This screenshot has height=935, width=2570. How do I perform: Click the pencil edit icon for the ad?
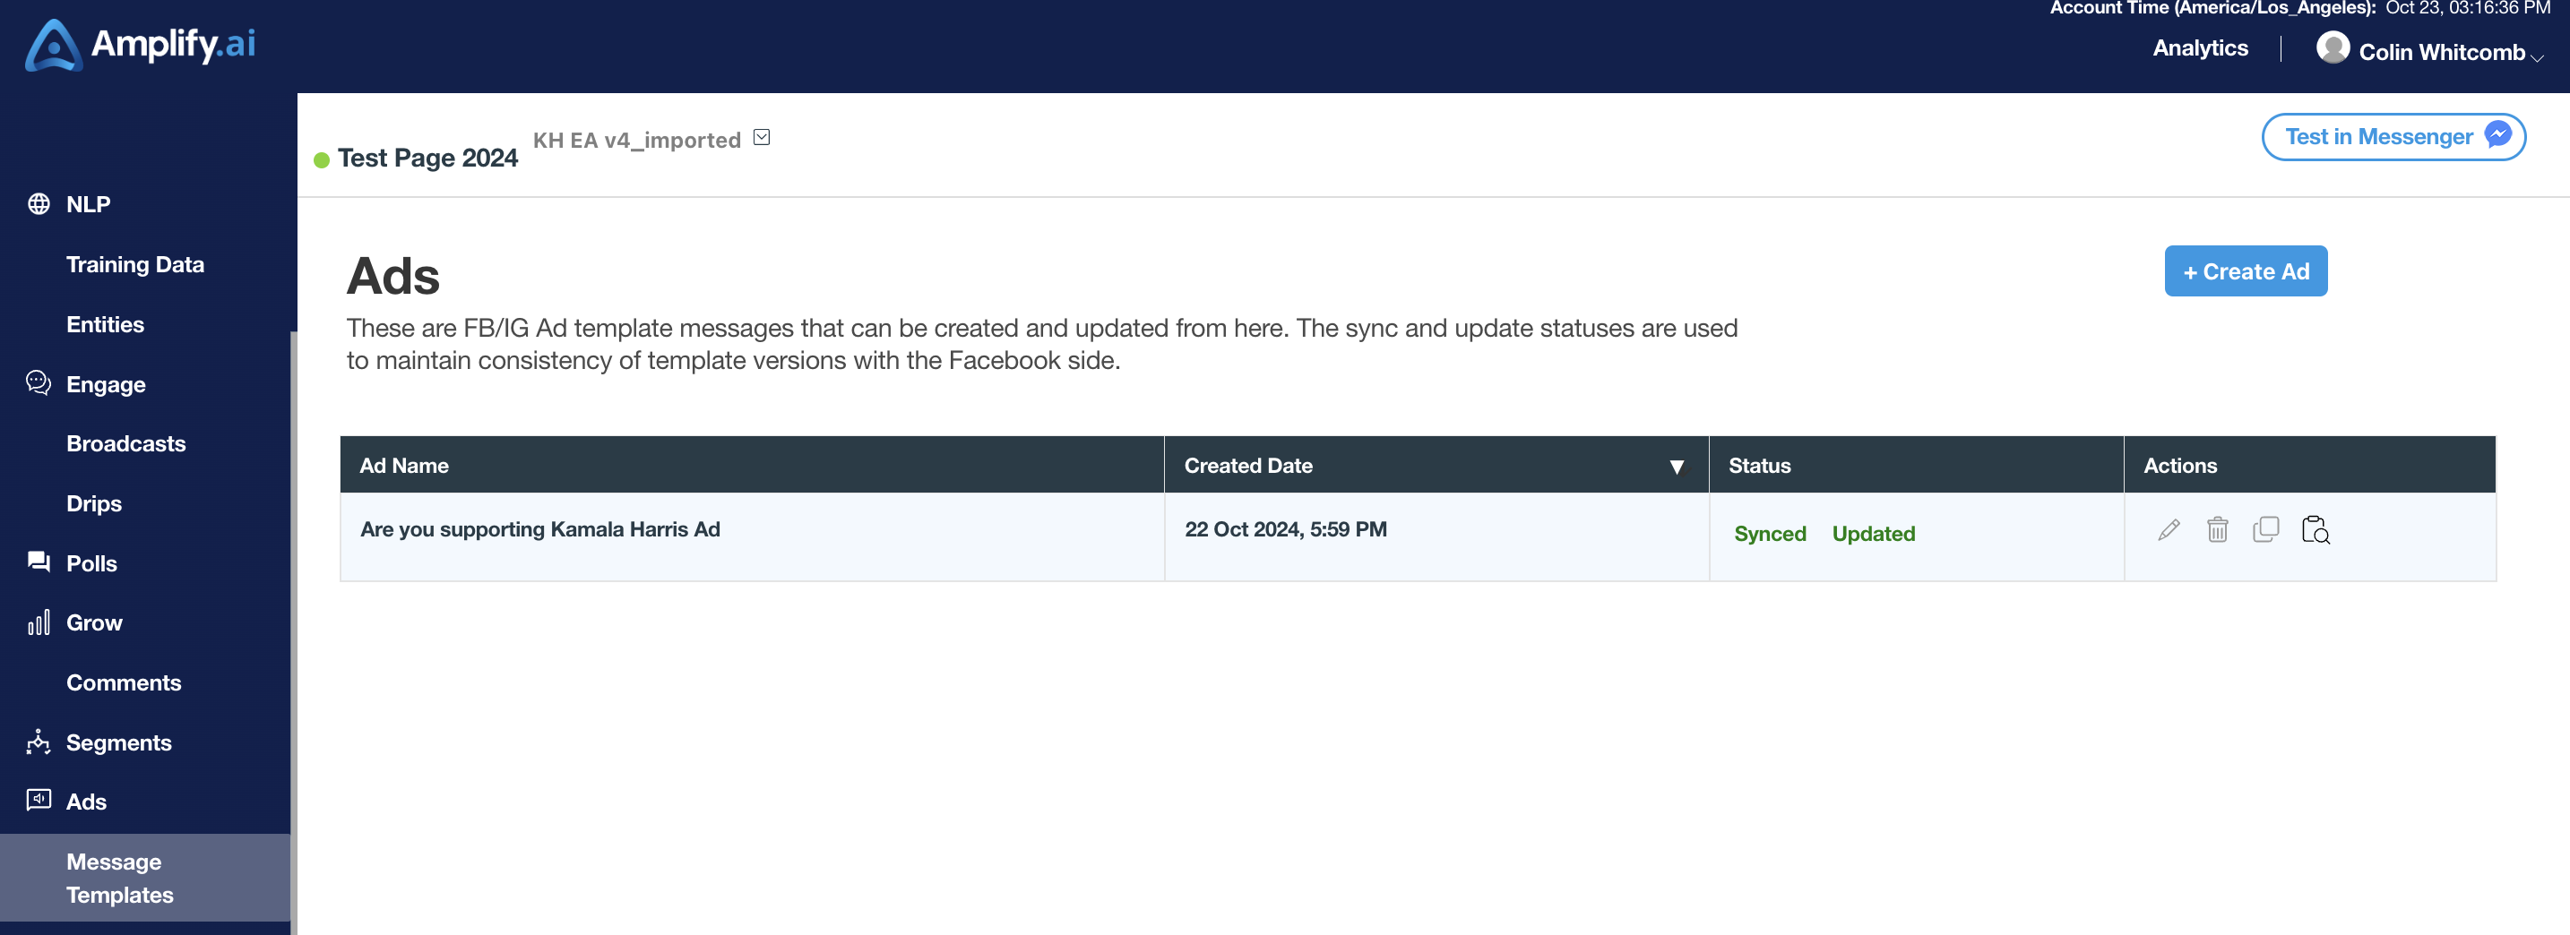[2168, 530]
